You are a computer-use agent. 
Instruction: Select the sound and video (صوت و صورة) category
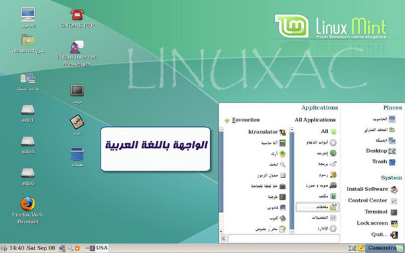point(321,186)
